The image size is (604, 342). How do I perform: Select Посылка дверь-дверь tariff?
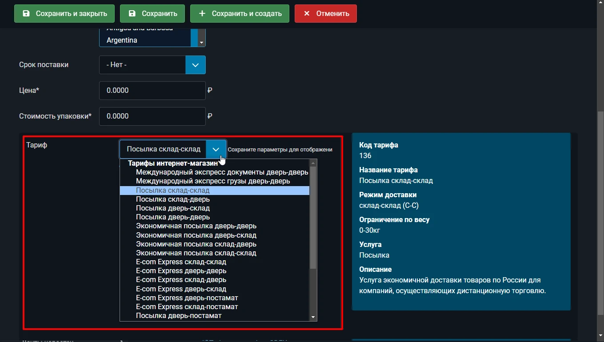coord(215,217)
